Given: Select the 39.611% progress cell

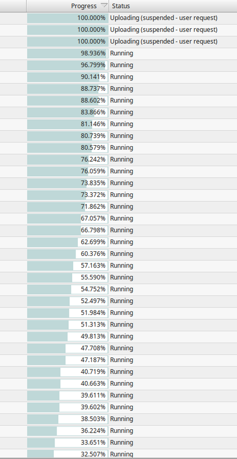Looking at the screenshot, I should point(68,395).
